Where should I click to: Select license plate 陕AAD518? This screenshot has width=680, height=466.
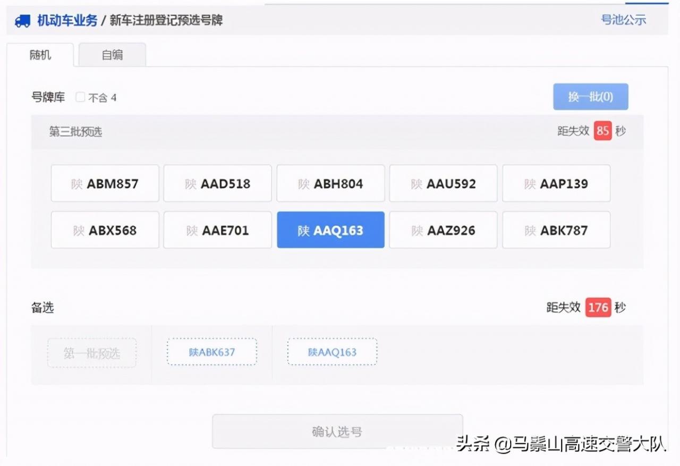point(218,183)
